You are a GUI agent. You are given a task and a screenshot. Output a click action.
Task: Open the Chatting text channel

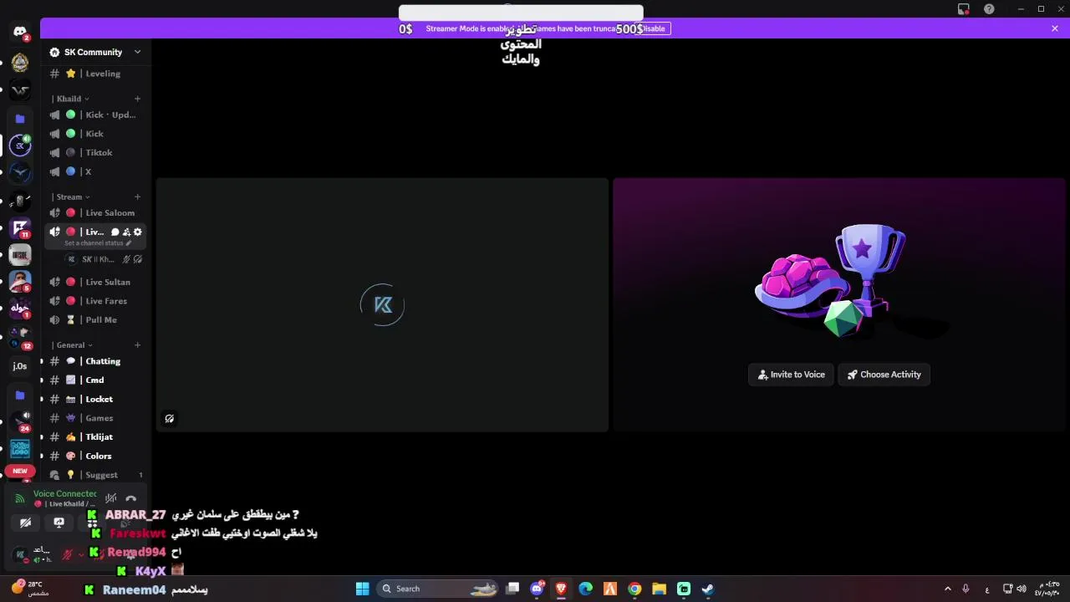pyautogui.click(x=94, y=361)
